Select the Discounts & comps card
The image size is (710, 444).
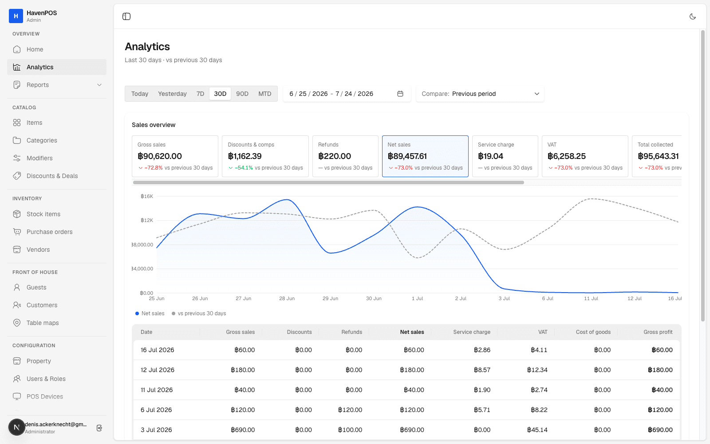tap(265, 156)
